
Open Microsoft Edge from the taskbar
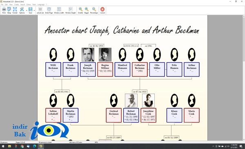34,146
